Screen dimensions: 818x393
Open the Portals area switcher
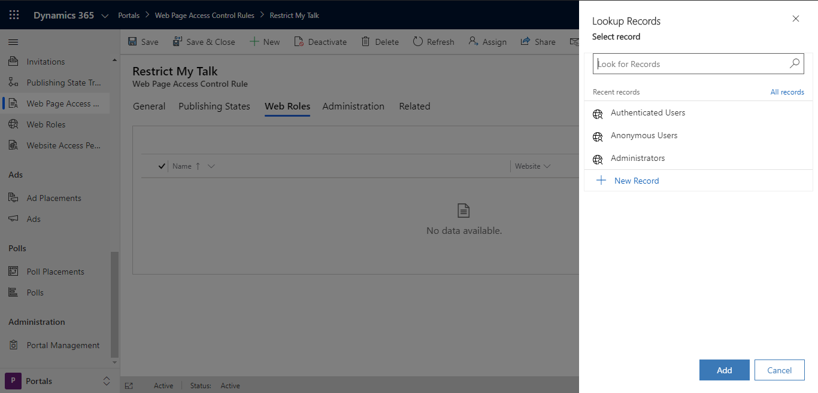(x=60, y=381)
